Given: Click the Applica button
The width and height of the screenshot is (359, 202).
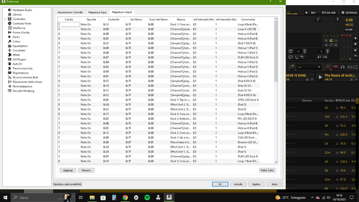Looking at the screenshot, I should [x=256, y=184].
